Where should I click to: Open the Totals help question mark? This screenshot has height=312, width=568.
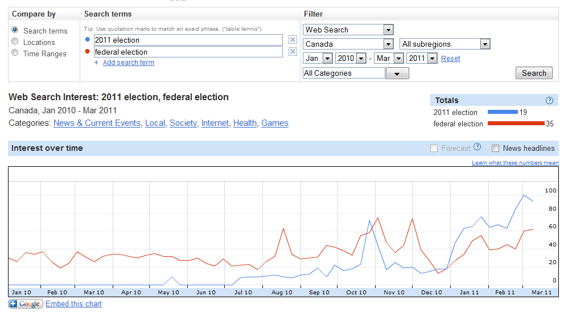tap(549, 100)
